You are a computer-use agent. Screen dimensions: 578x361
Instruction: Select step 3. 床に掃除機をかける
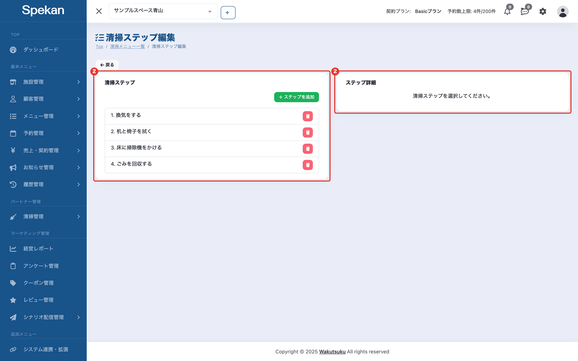(212, 149)
